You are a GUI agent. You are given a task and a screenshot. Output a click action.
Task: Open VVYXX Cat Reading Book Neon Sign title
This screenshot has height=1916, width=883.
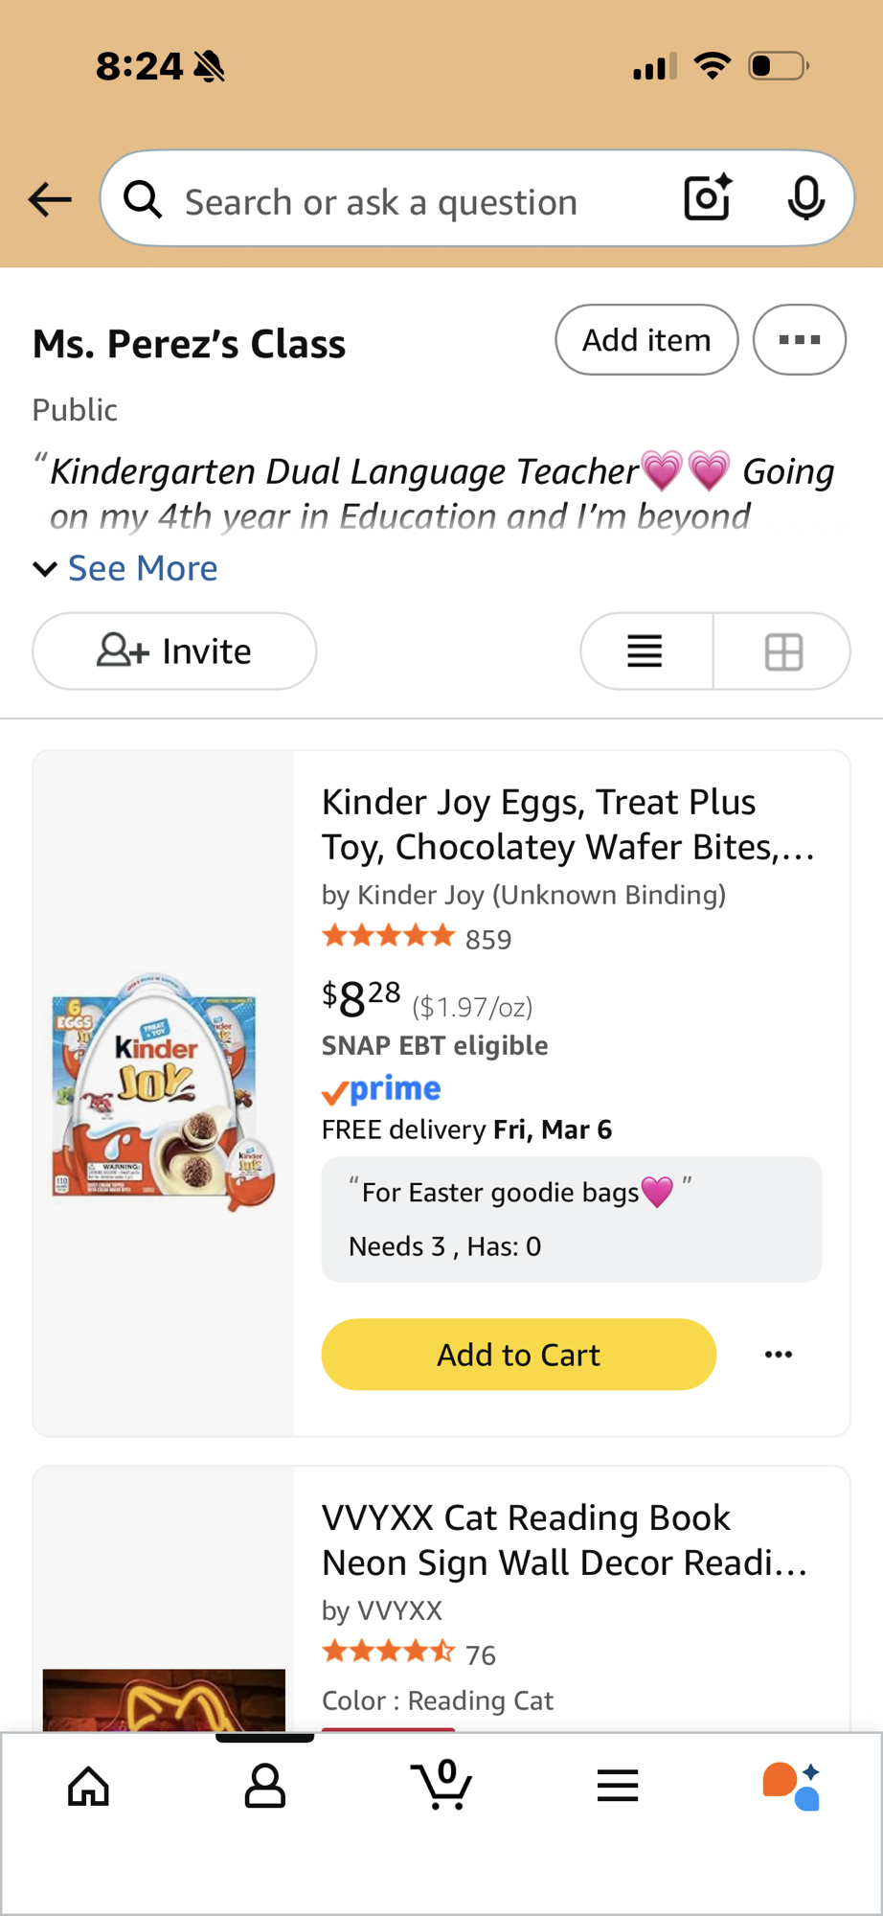pyautogui.click(x=565, y=1540)
